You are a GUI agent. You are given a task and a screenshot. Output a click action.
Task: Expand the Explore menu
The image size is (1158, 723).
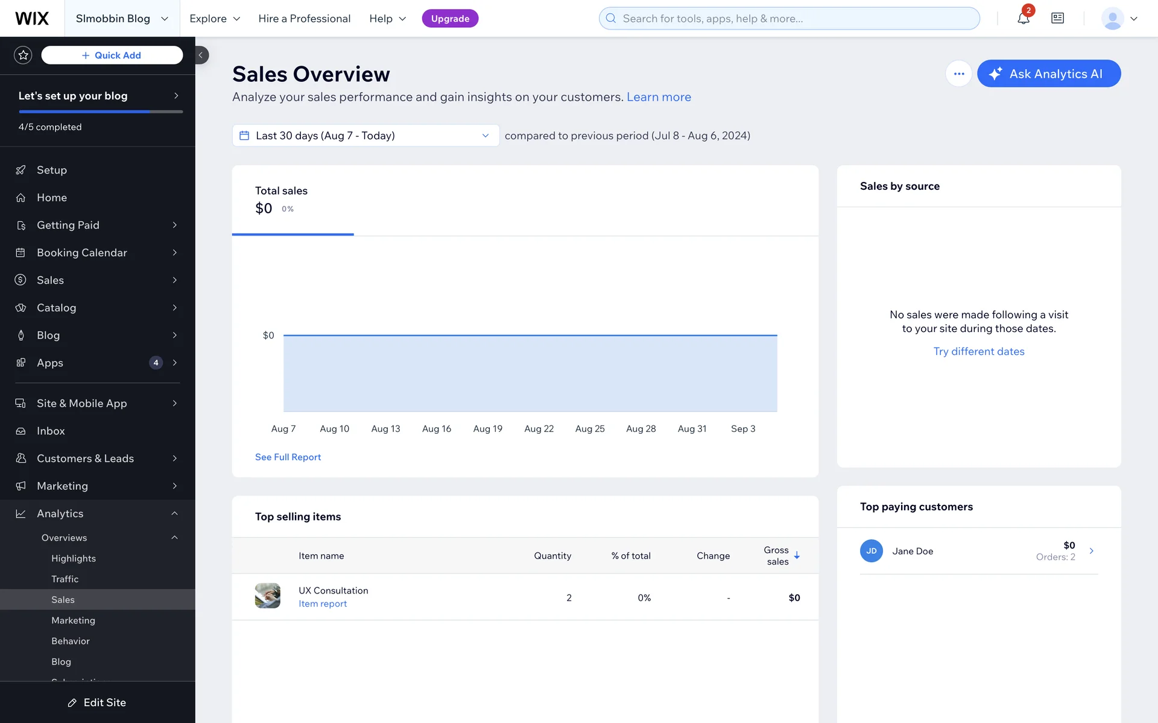coord(215,18)
